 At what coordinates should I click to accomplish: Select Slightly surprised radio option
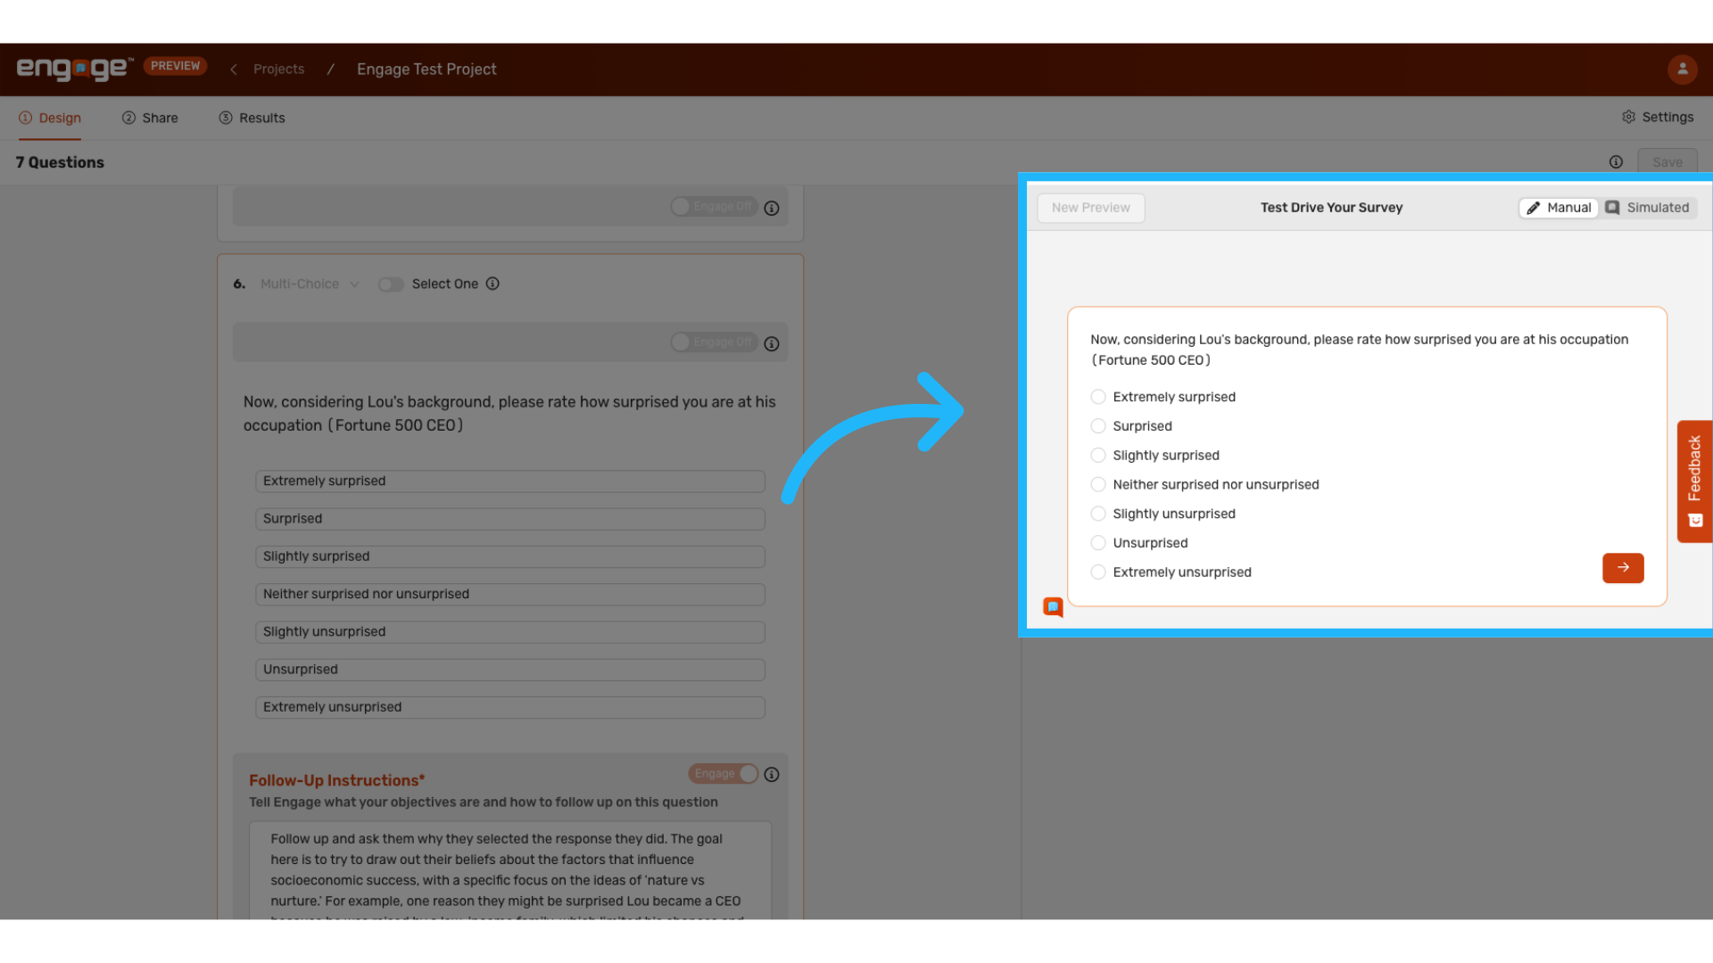[1098, 456]
